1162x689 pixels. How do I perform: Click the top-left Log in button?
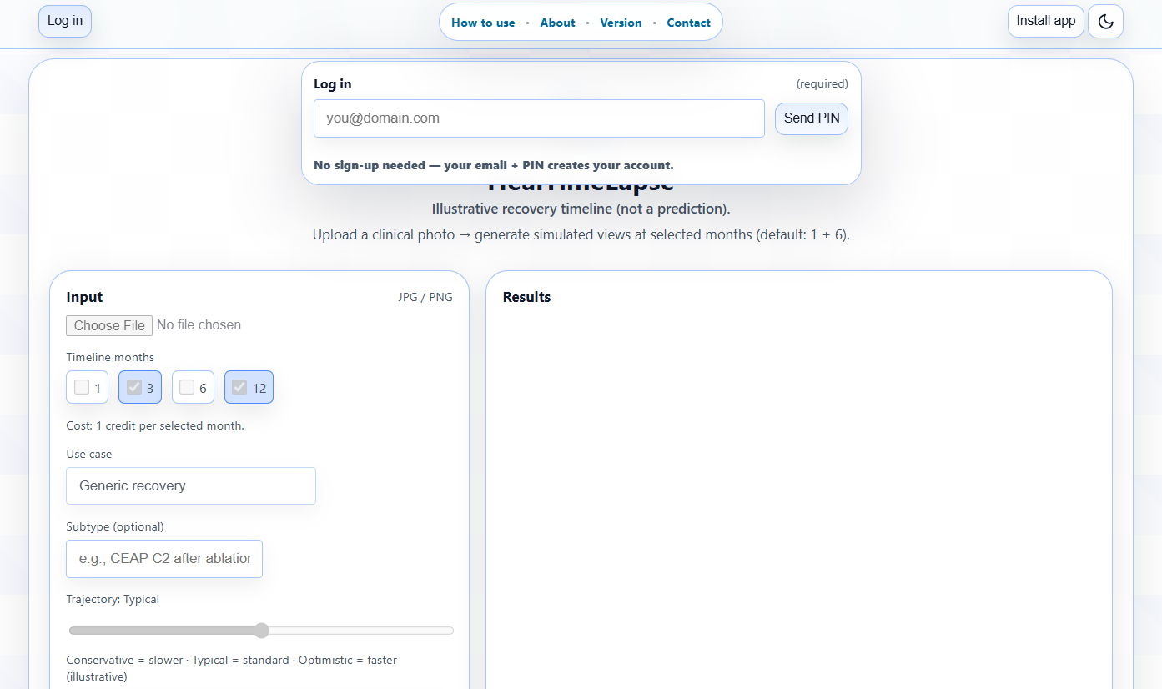64,21
